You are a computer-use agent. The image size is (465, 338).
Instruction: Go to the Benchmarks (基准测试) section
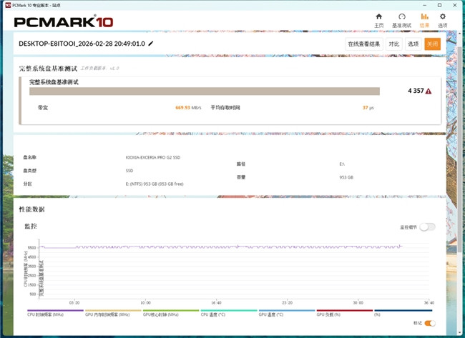pos(402,19)
